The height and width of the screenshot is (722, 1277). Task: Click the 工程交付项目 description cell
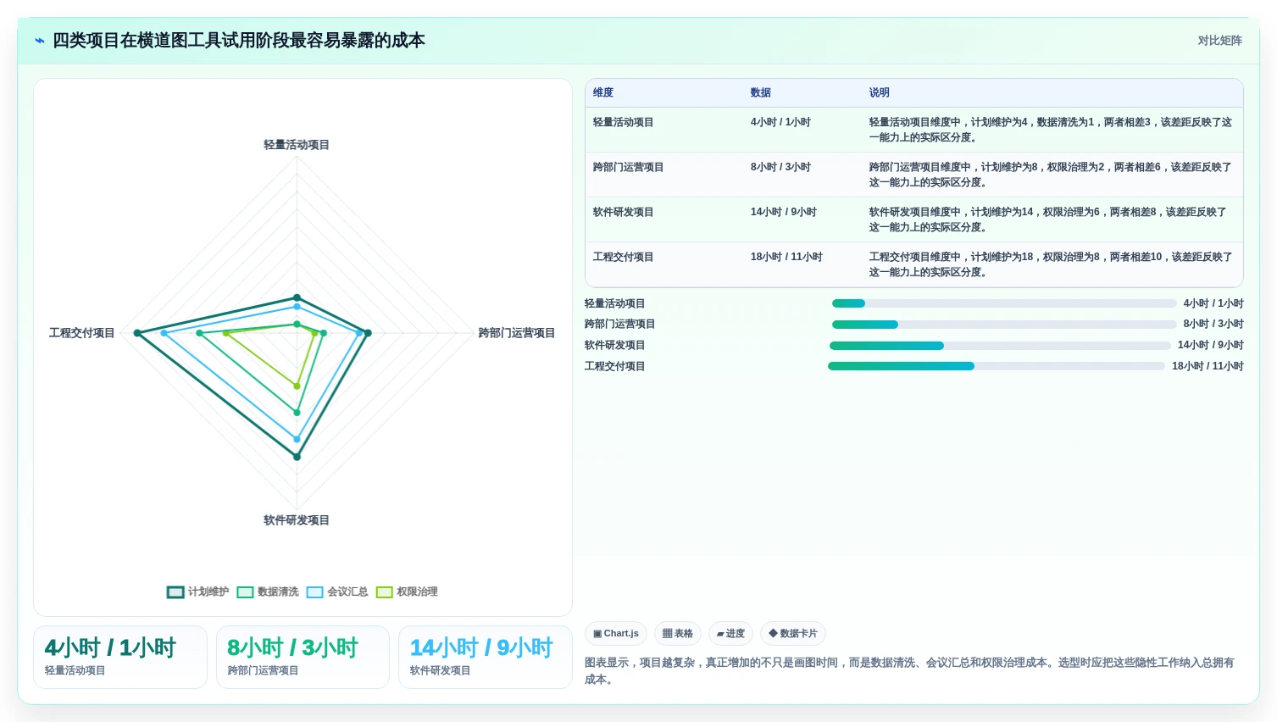[x=1052, y=264]
